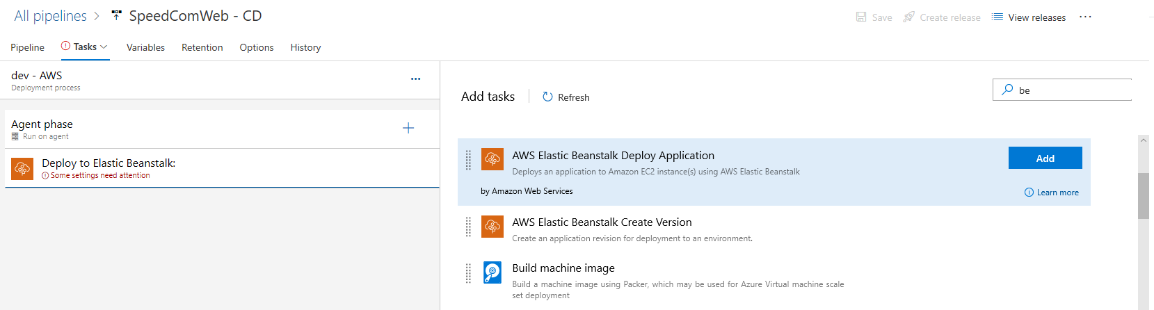Click the plus icon on Agent phase
Screen dimensions: 1154x310
click(408, 128)
